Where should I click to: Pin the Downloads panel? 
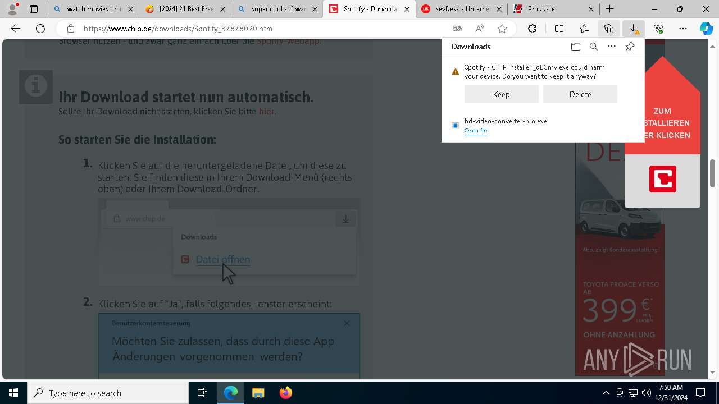pos(630,47)
